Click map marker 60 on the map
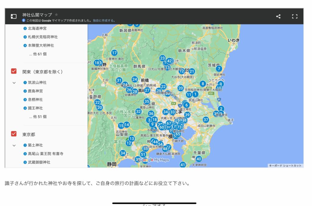This screenshot has height=206, width=312. [162, 127]
